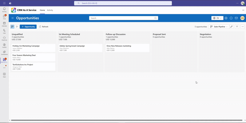Screen dimensions: 246x123
Task: Open Adidas Spring break Campaign card
Action: [x=81, y=48]
